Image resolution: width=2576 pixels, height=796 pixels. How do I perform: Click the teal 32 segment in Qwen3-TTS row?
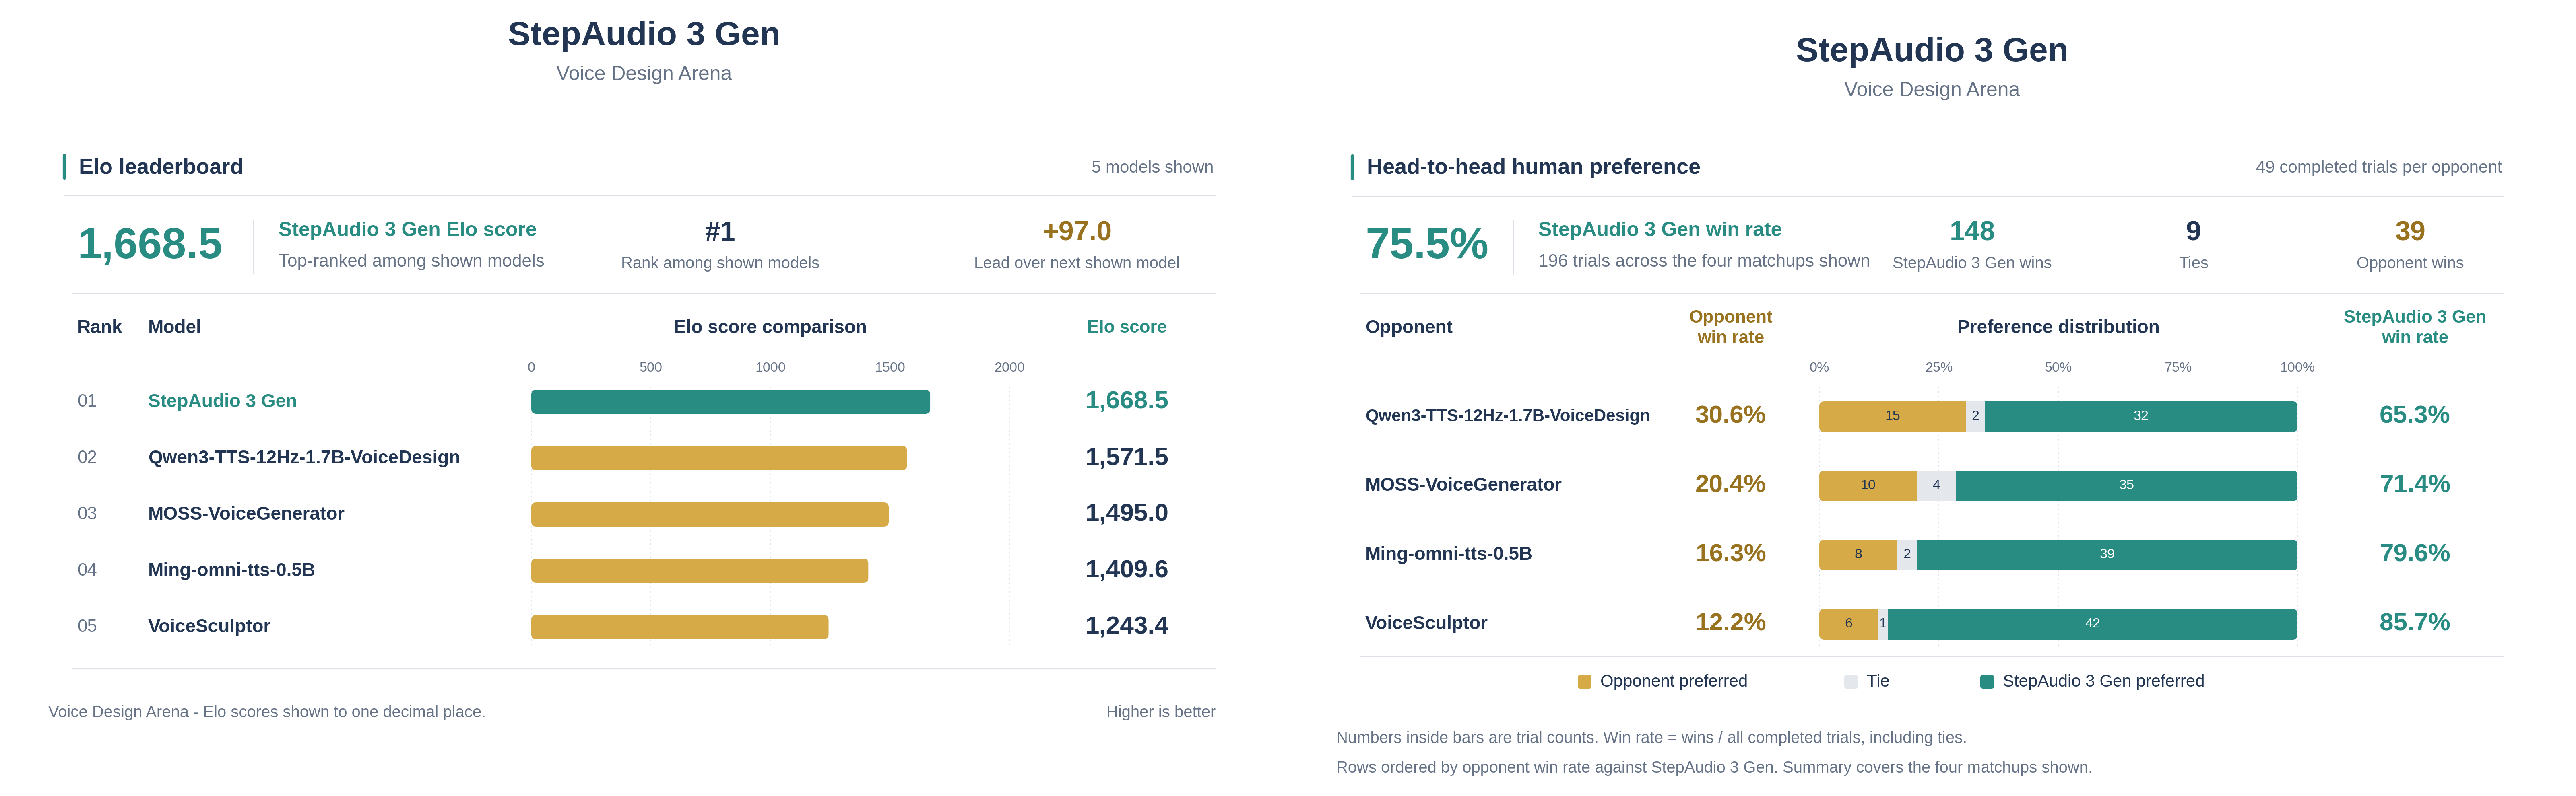(x=2141, y=416)
